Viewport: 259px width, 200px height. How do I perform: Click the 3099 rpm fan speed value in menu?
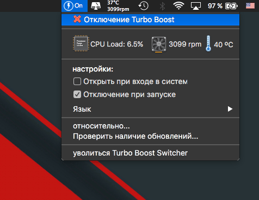pyautogui.click(x=185, y=44)
